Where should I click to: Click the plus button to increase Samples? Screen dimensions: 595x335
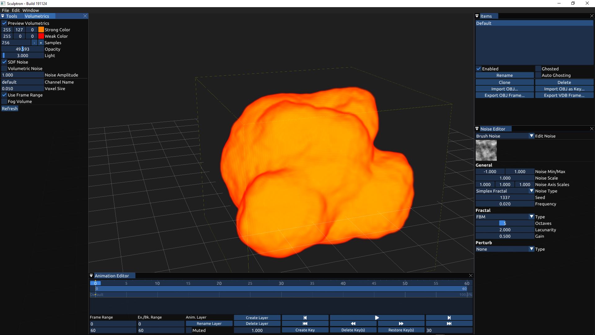coord(41,43)
